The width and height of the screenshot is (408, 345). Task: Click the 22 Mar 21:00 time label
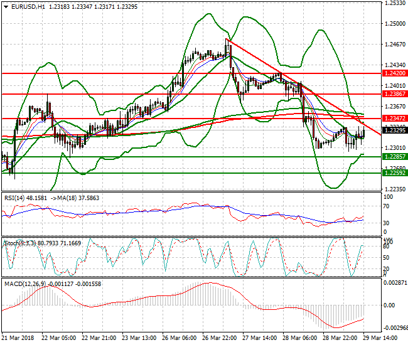(x=99, y=338)
